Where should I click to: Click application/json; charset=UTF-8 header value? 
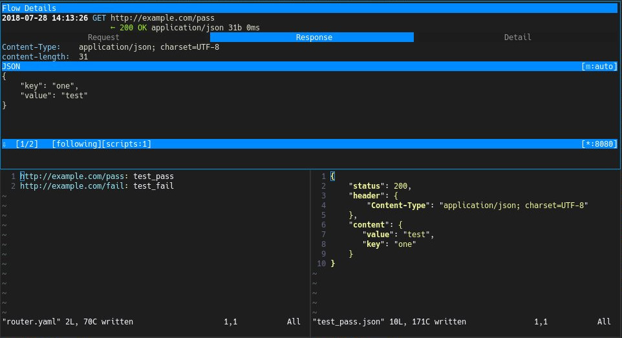point(149,47)
